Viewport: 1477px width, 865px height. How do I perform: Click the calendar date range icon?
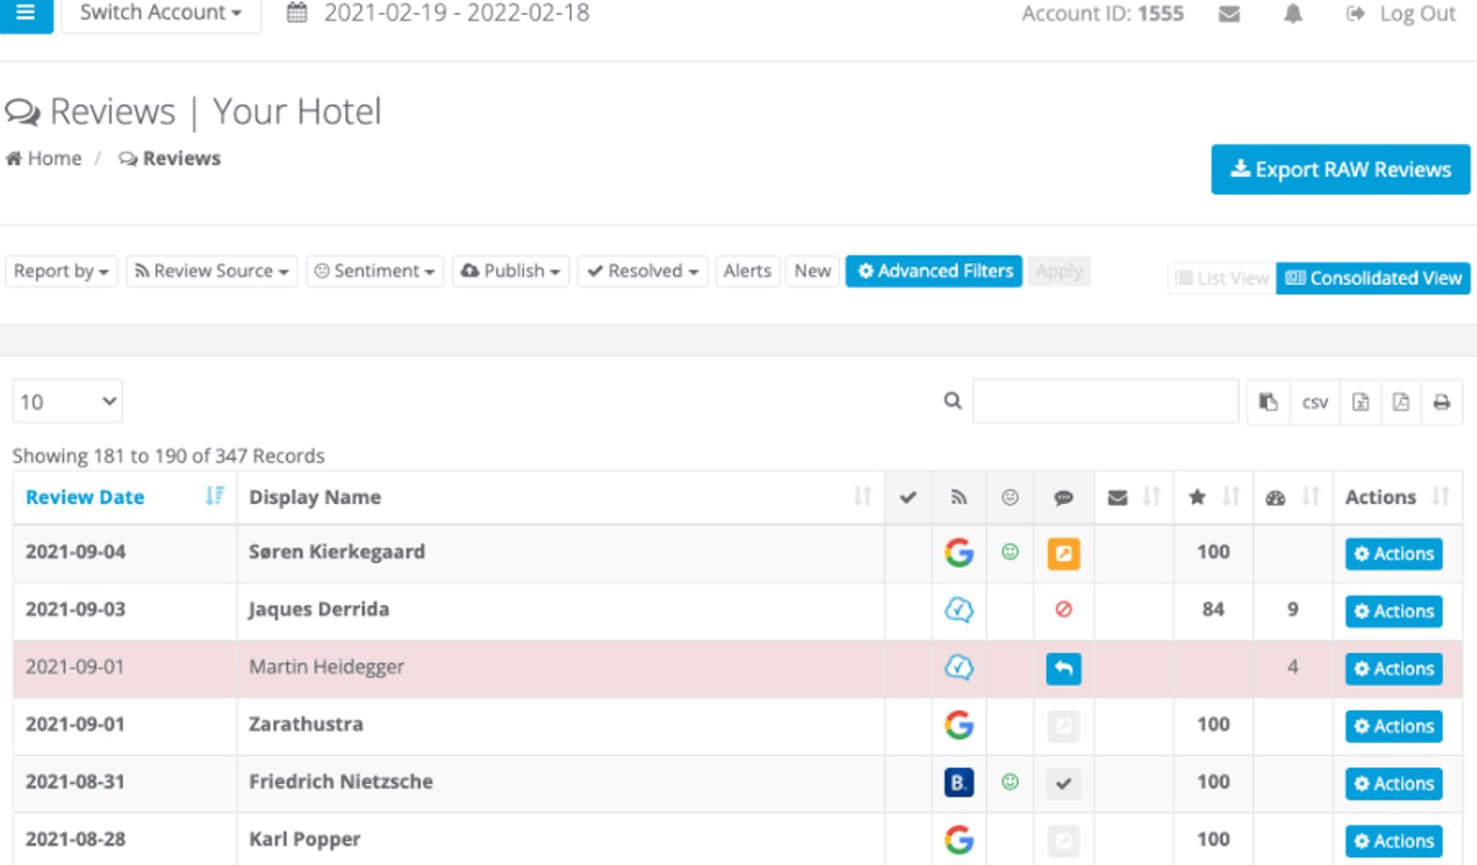pyautogui.click(x=296, y=13)
